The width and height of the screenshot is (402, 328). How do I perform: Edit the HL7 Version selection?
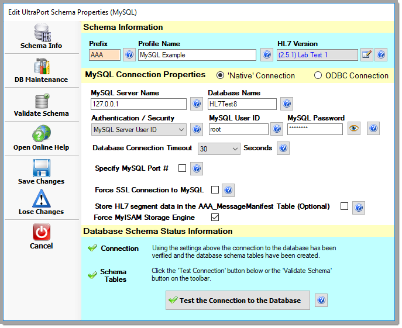pos(367,54)
